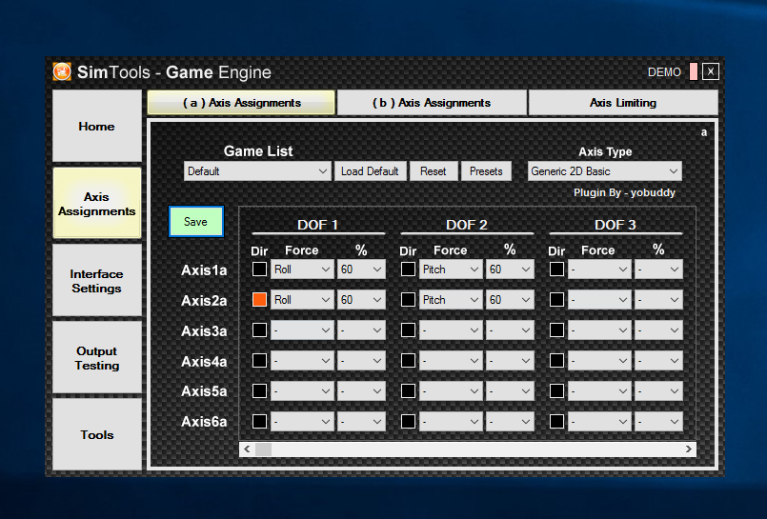The width and height of the screenshot is (767, 519).
Task: Expand the Game List dropdown
Action: coord(257,171)
